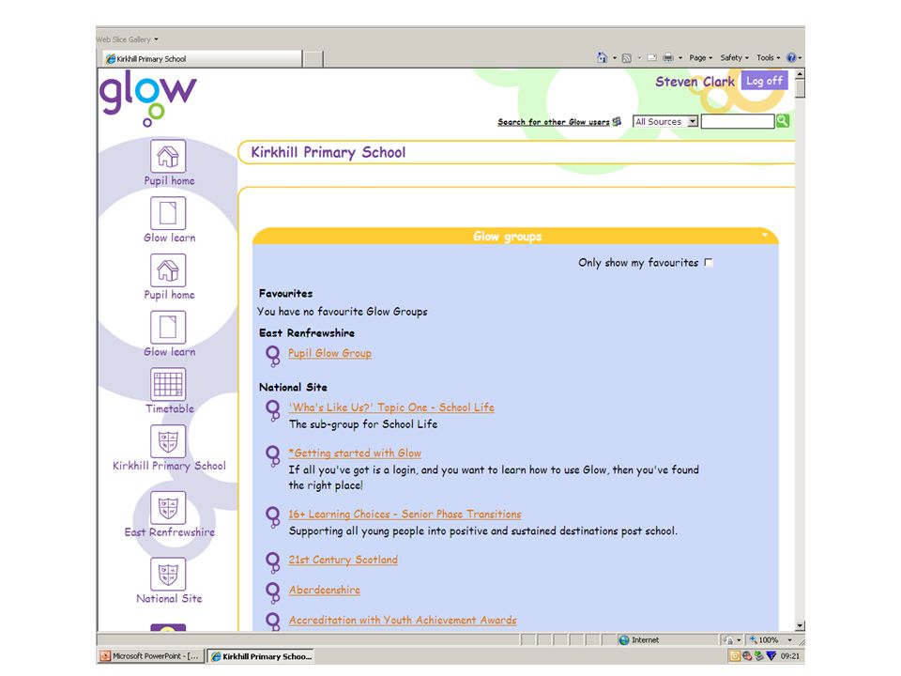Open the Safety menu
The height and width of the screenshot is (676, 901).
point(734,57)
